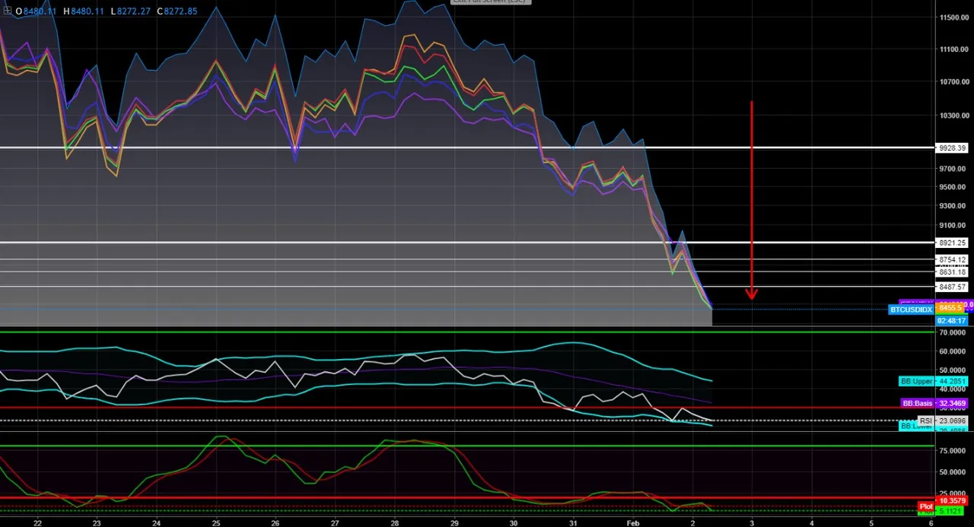Select the 8631.18 horizontal line price label
Image resolution: width=974 pixels, height=527 pixels.
[x=952, y=271]
